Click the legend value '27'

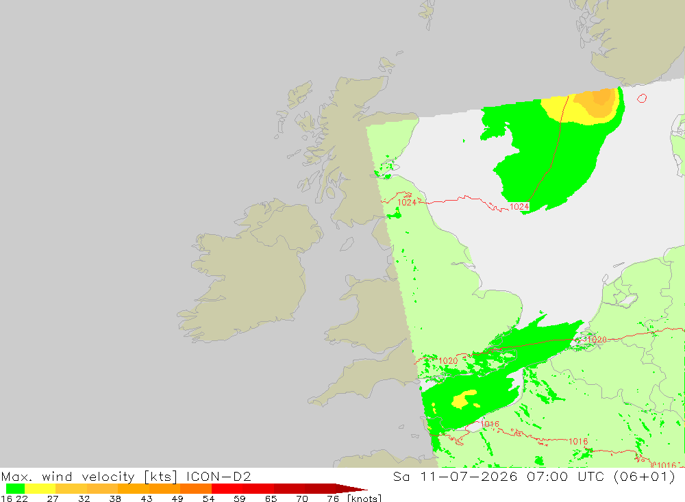pyautogui.click(x=53, y=498)
